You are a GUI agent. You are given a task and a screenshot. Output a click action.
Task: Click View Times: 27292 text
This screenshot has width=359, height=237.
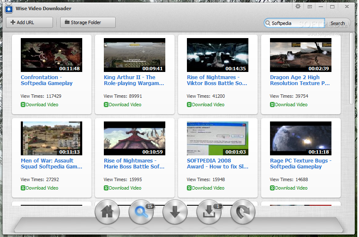(40, 179)
